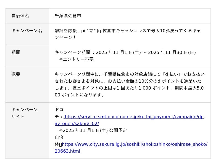Image resolution: width=221 pixels, height=167 pixels.
Task: Click the ※エントリー不要 note
Action: coord(76,59)
